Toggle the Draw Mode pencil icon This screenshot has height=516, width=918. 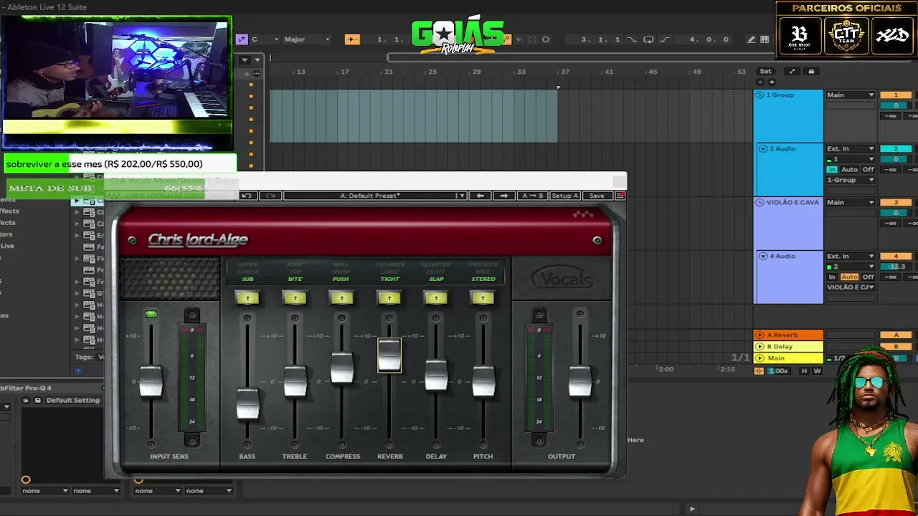751,39
